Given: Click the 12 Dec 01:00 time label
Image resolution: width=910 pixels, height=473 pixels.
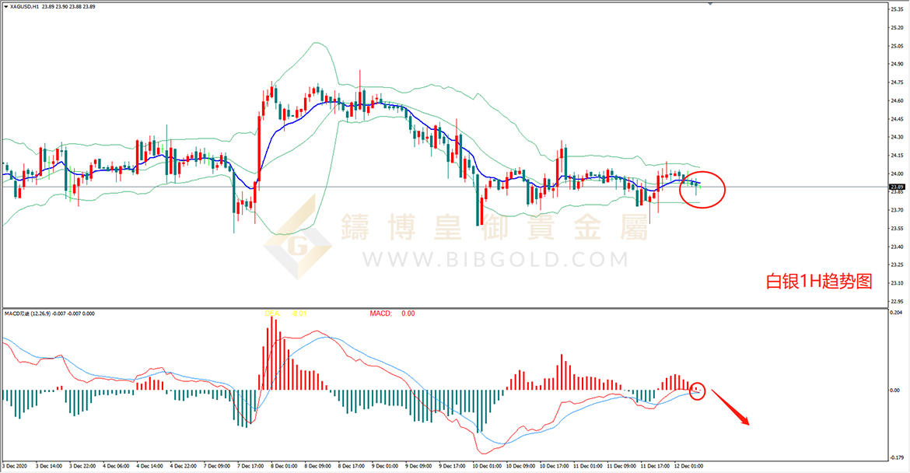Looking at the screenshot, I should click(689, 466).
